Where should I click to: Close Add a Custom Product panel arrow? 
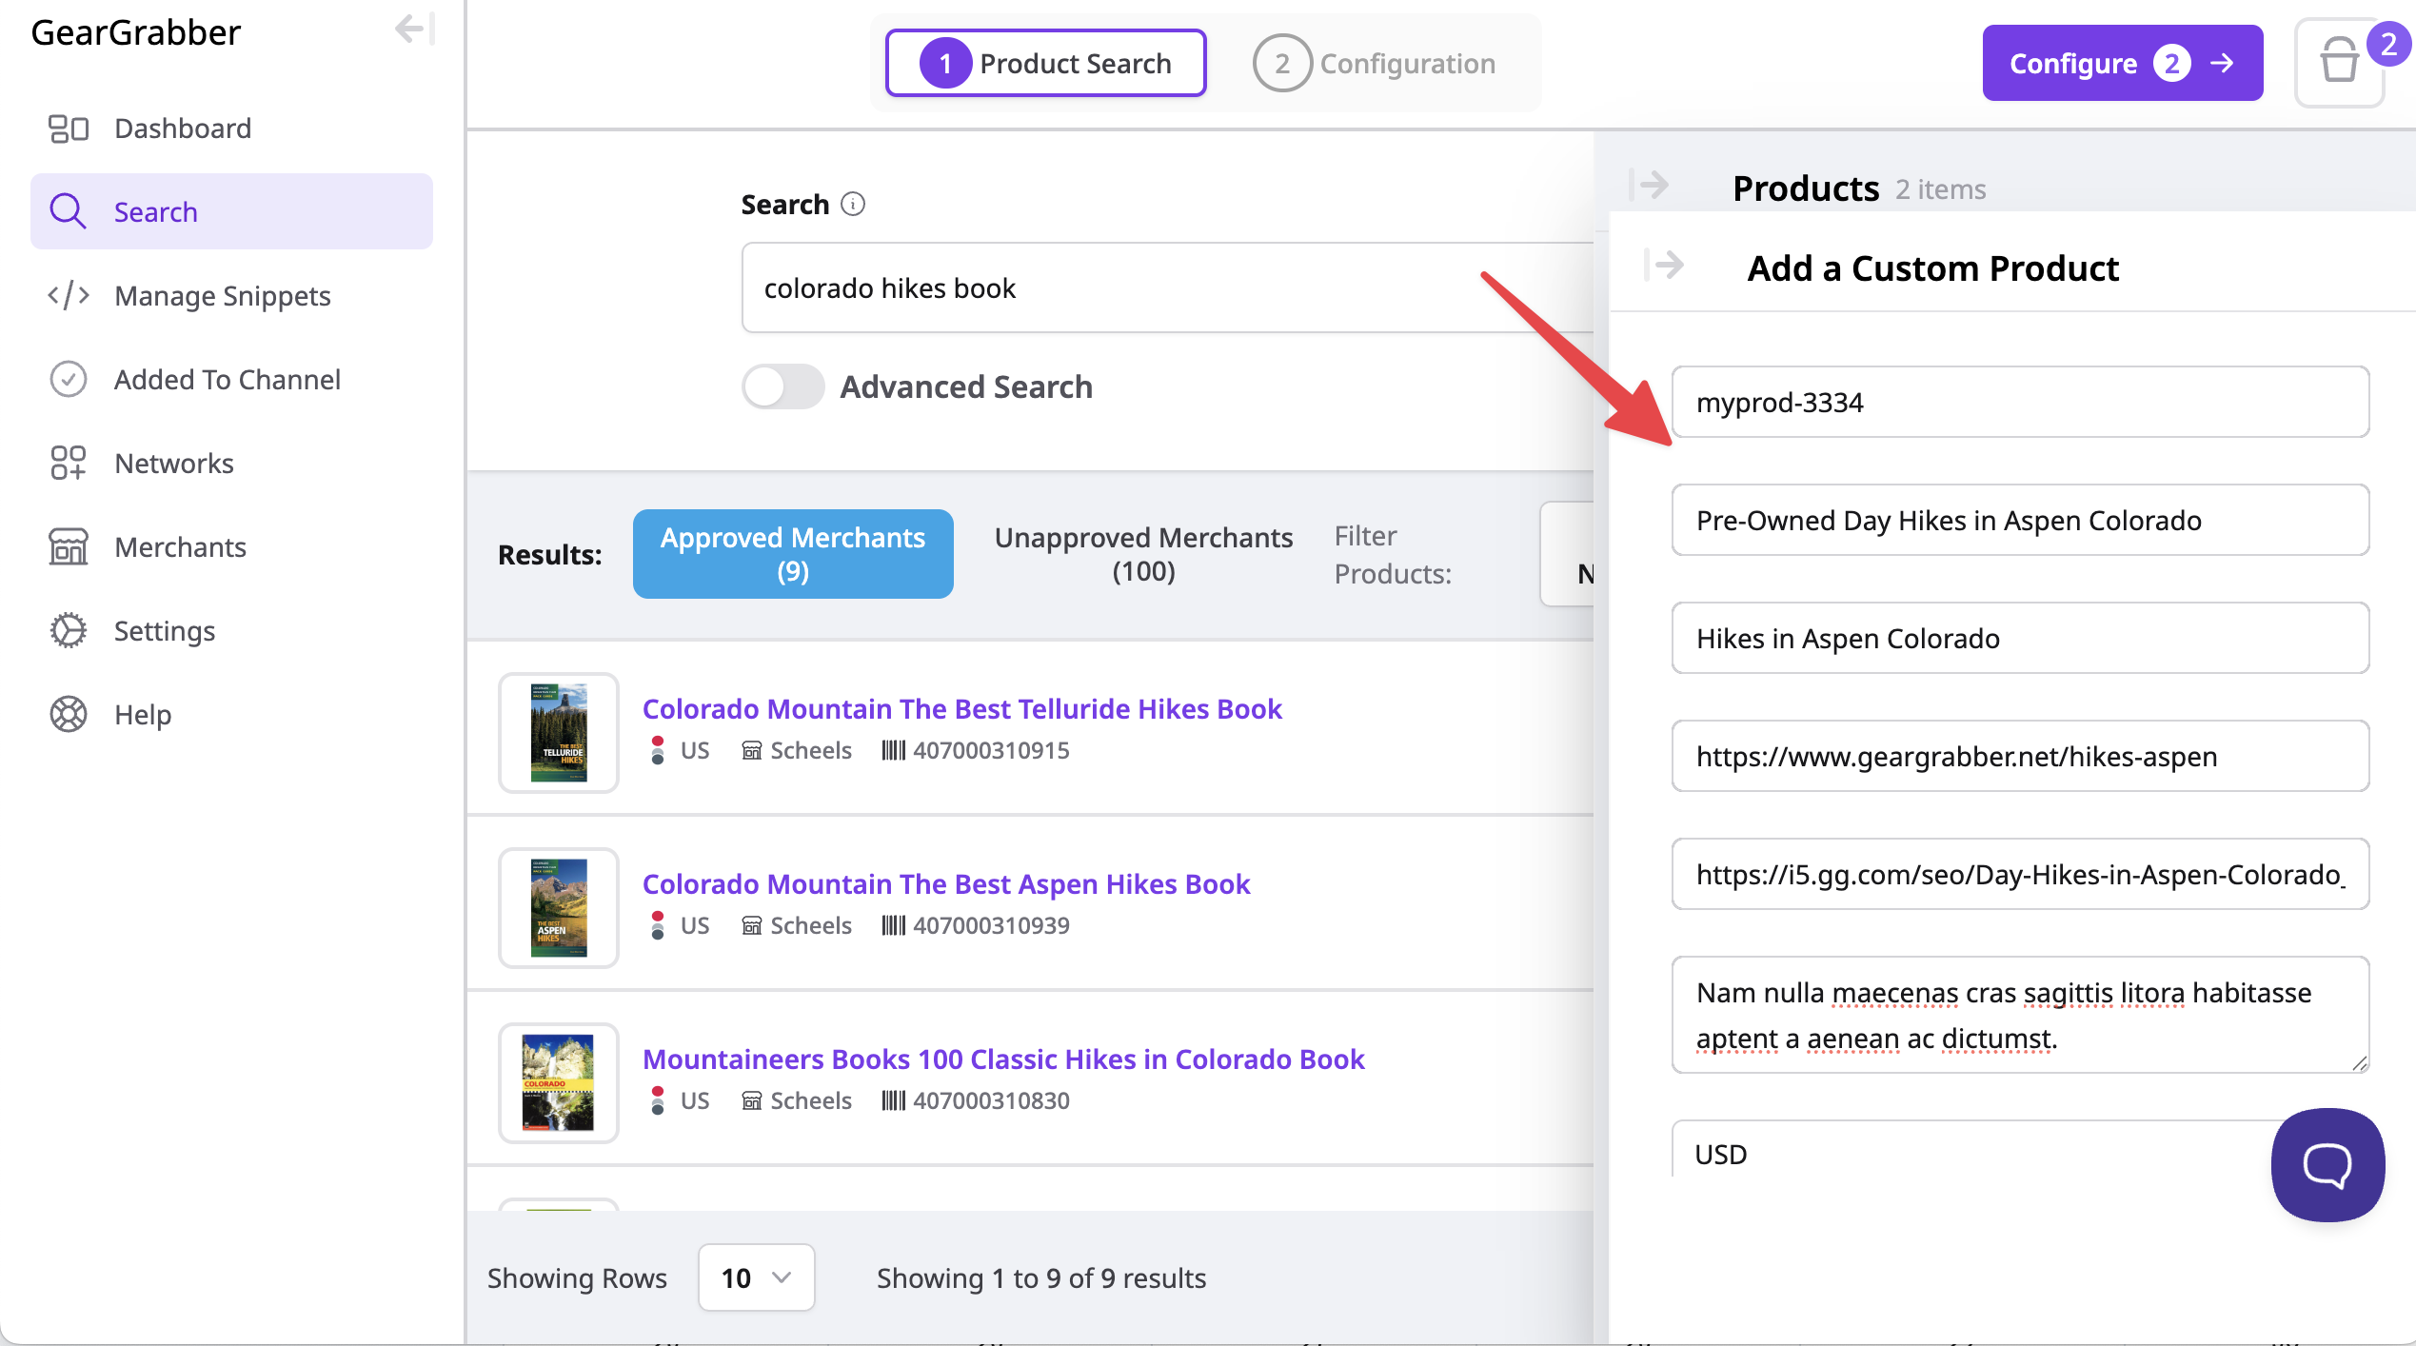click(1664, 265)
